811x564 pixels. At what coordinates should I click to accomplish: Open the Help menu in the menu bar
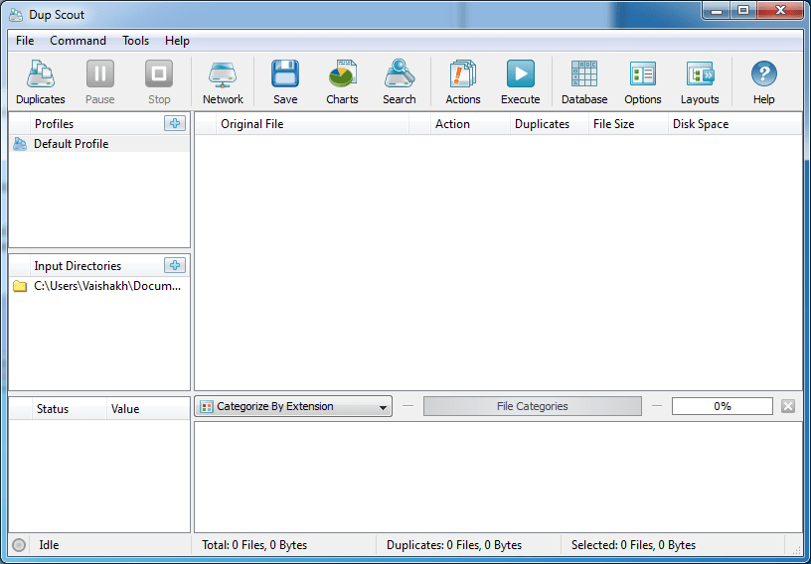tap(177, 41)
